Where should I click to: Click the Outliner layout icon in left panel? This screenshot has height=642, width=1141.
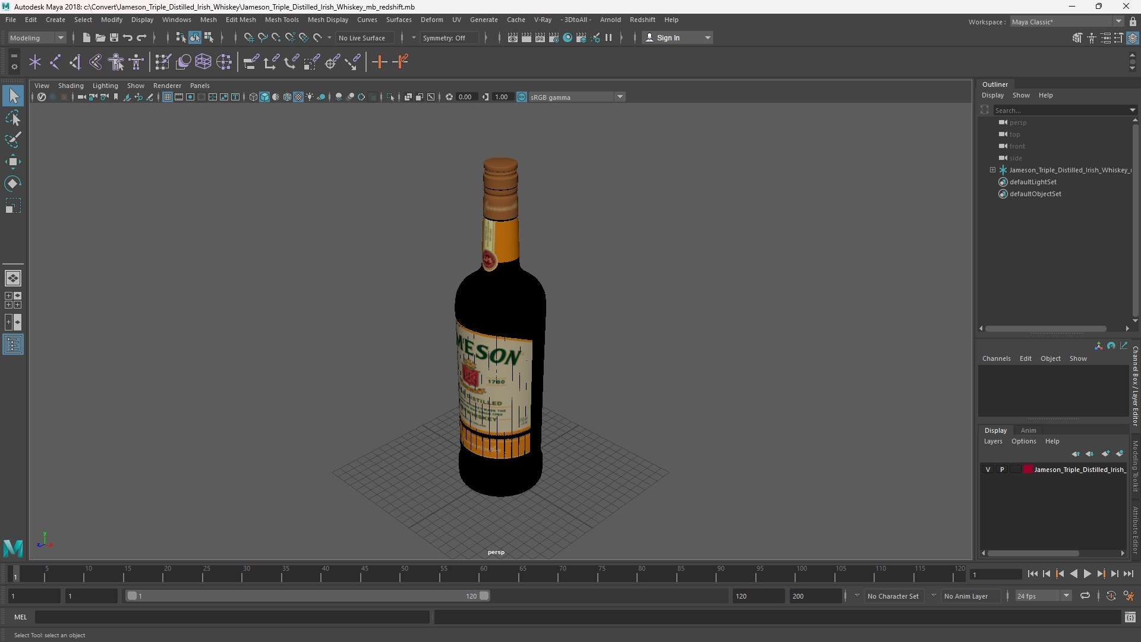13,345
